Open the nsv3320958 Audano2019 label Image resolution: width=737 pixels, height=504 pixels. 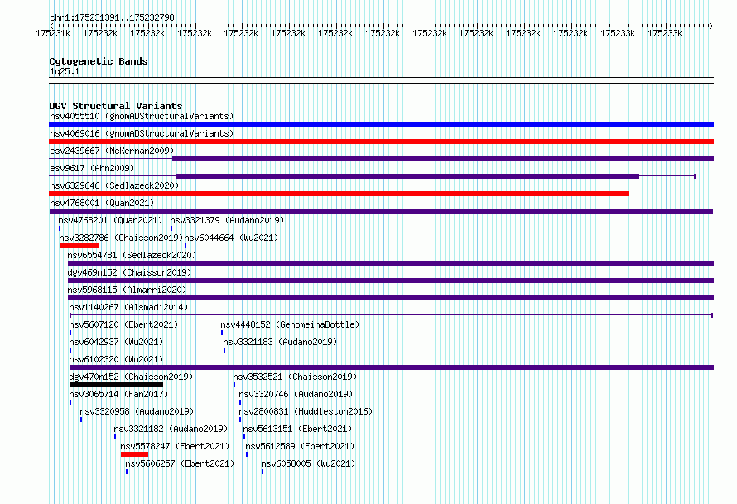point(137,411)
